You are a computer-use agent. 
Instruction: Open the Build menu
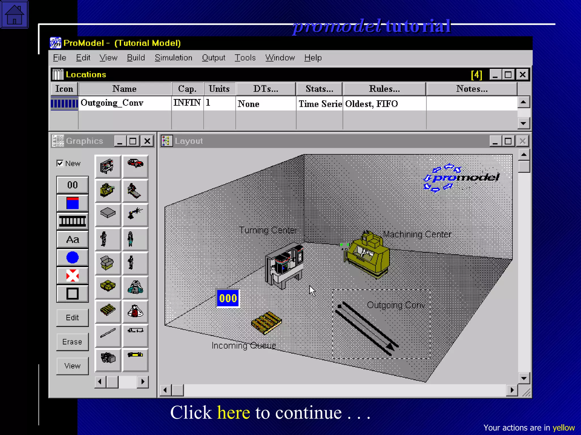tap(136, 58)
